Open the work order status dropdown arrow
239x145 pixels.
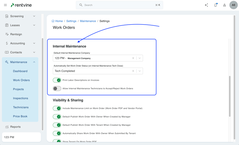(x=139, y=71)
